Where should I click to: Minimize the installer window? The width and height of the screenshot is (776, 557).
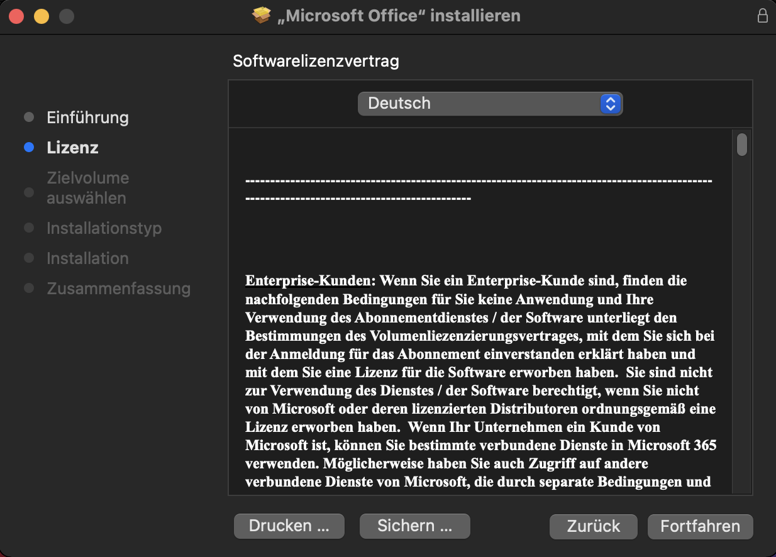42,16
